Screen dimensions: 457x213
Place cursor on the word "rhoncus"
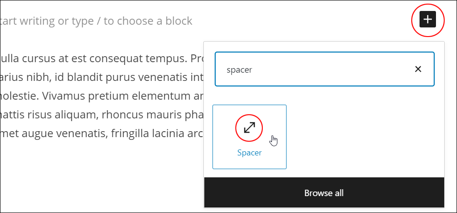[x=122, y=115]
